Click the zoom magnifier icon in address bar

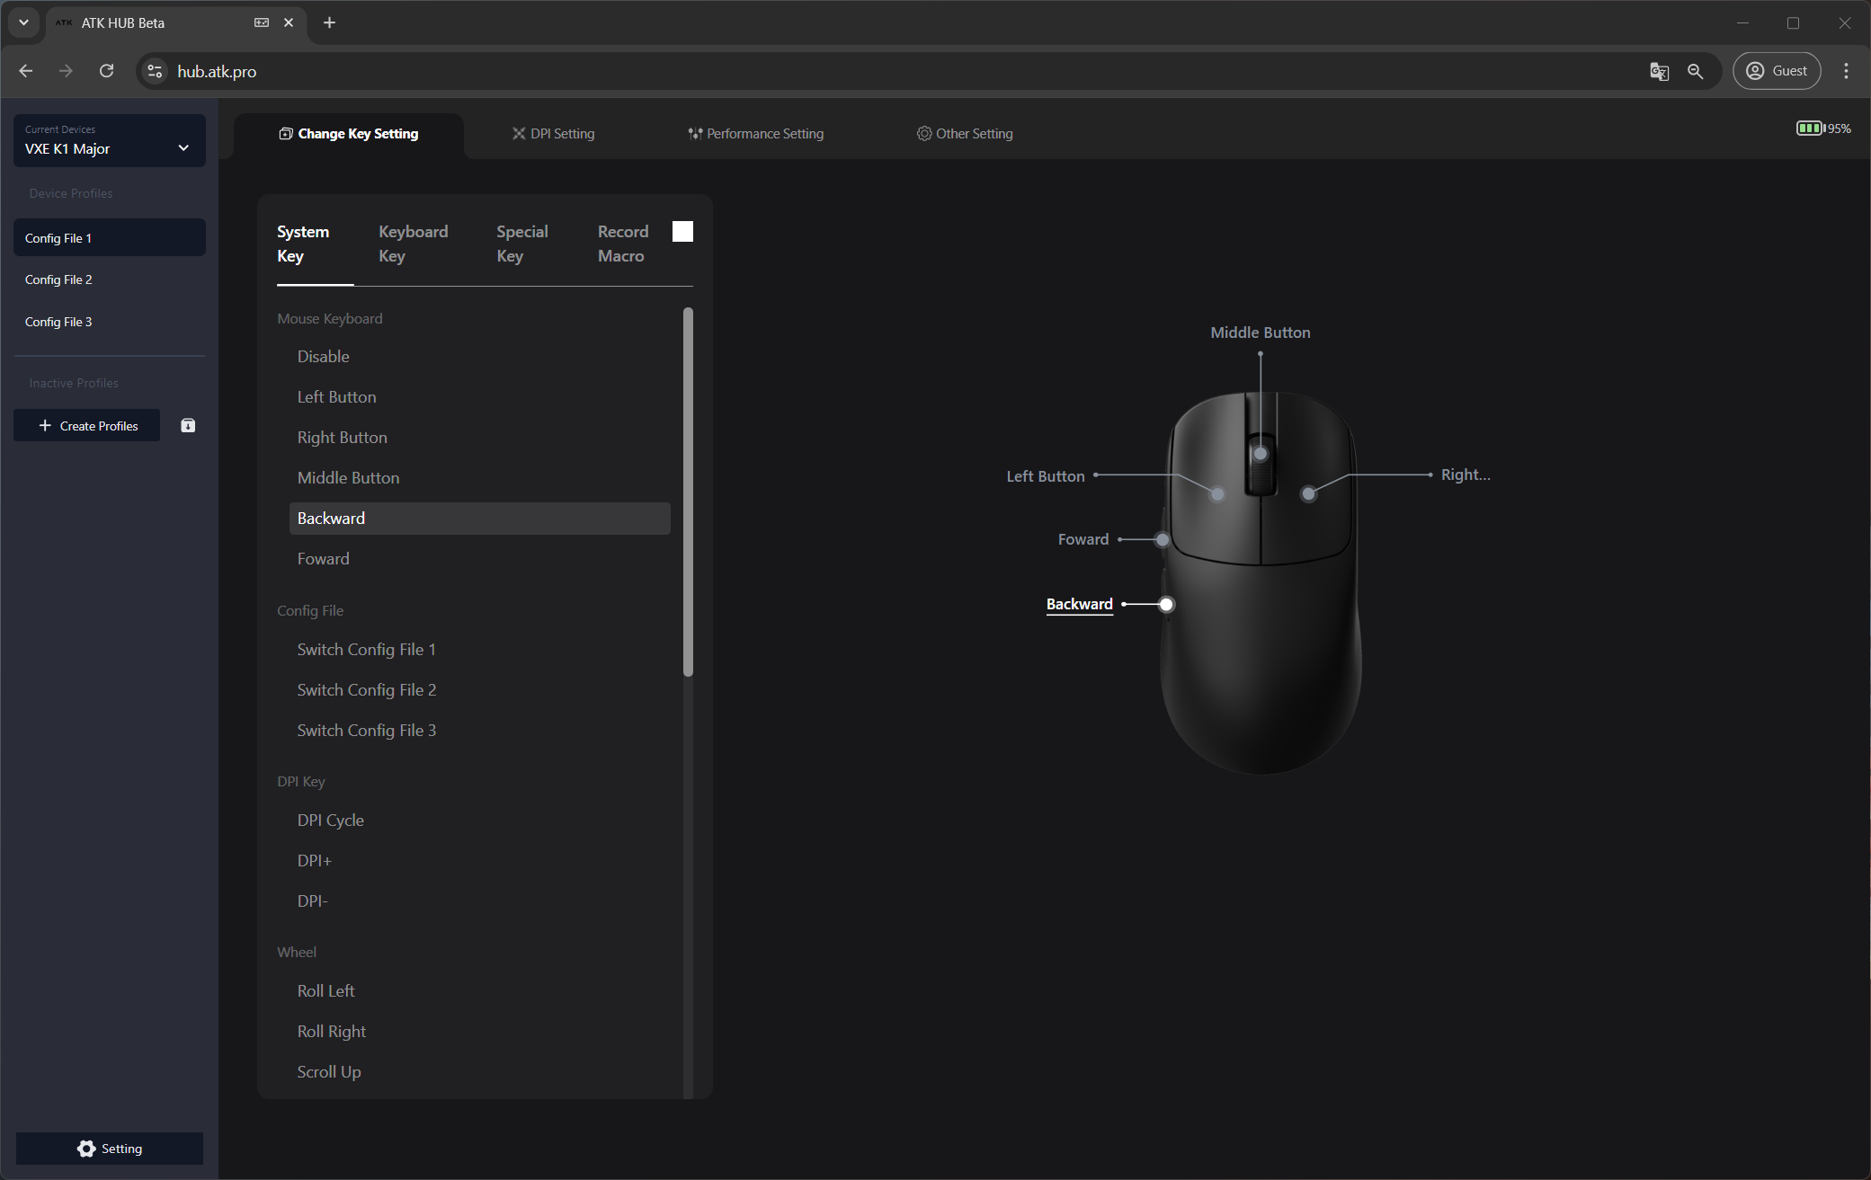(x=1696, y=72)
